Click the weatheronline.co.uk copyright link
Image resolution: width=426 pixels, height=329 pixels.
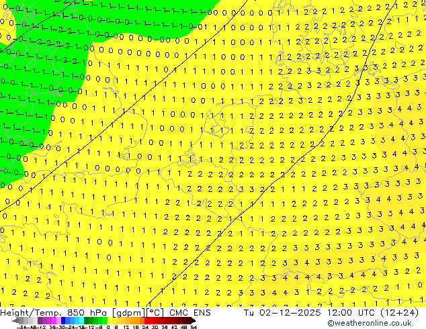point(370,323)
